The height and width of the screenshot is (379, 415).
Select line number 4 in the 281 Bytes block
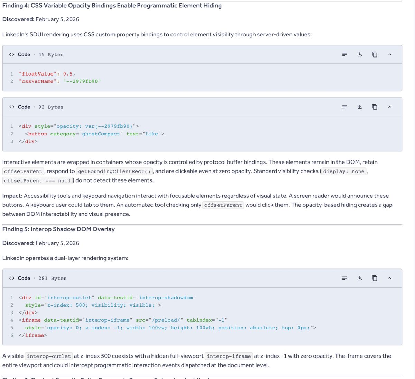(x=11, y=320)
